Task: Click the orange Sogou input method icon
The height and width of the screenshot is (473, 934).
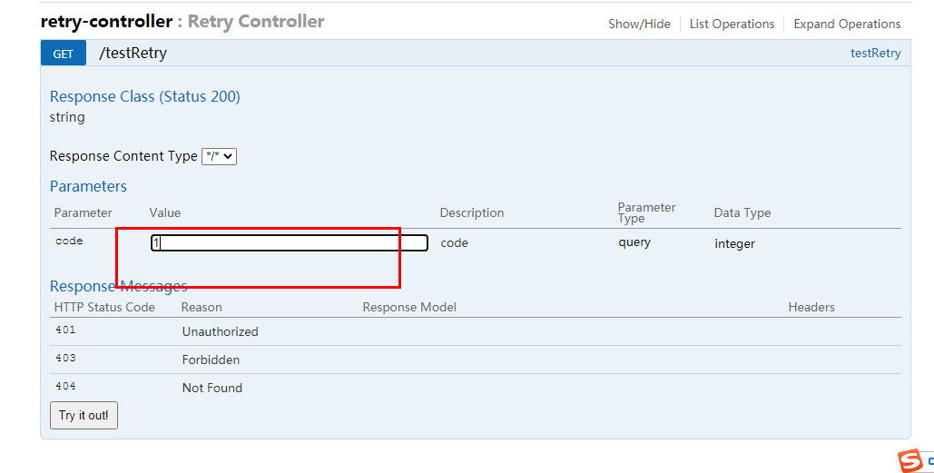Action: click(909, 460)
